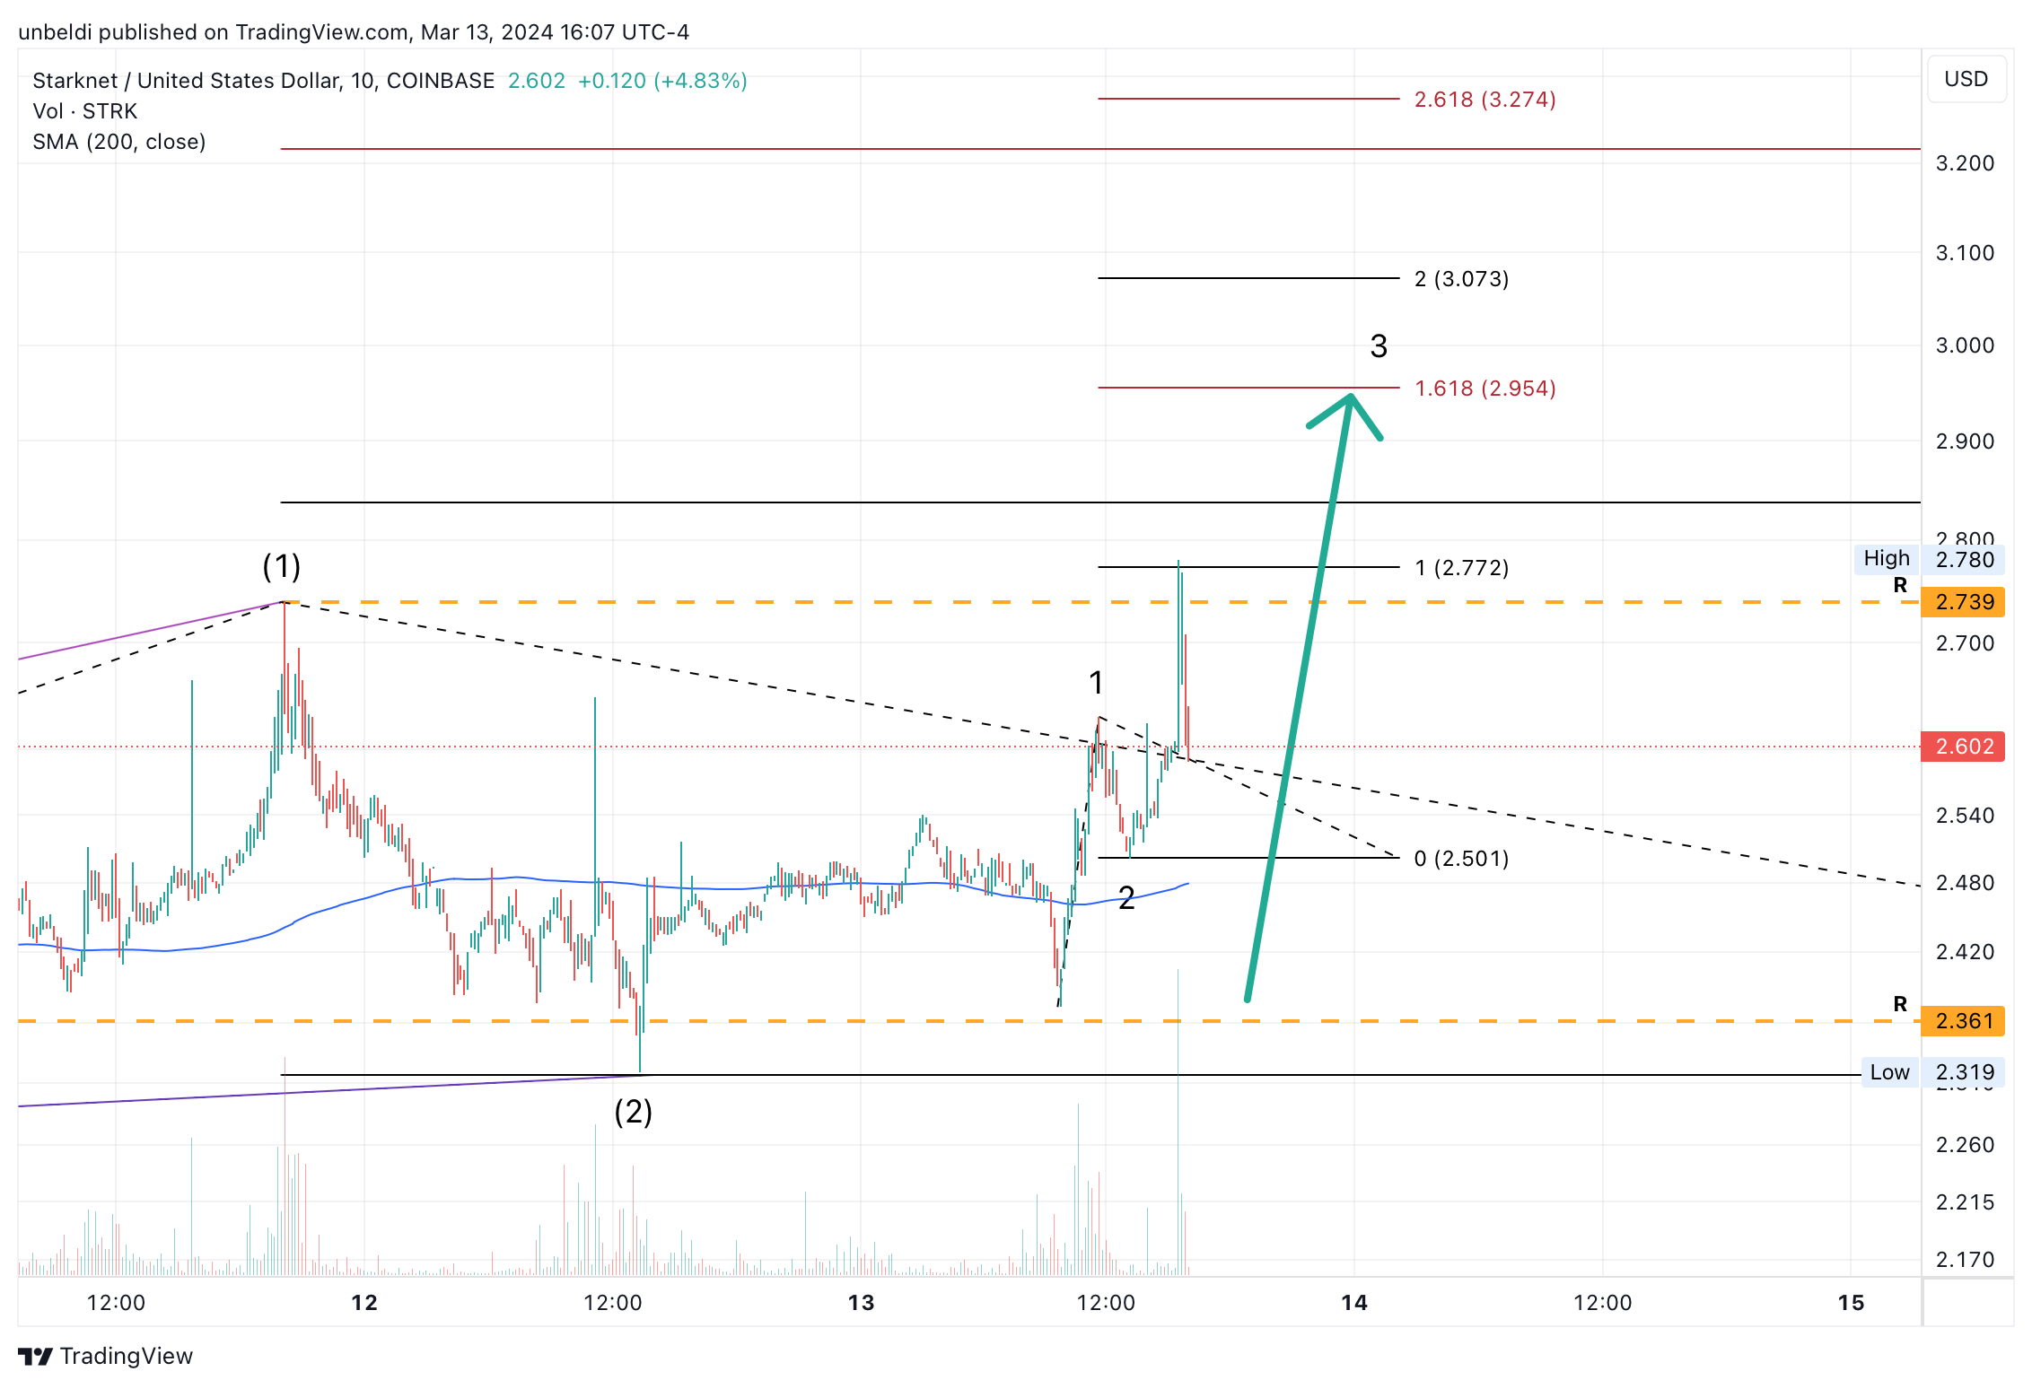Image resolution: width=2032 pixels, height=1389 pixels.
Task: Click the High 2.780 price label
Action: point(1929,559)
